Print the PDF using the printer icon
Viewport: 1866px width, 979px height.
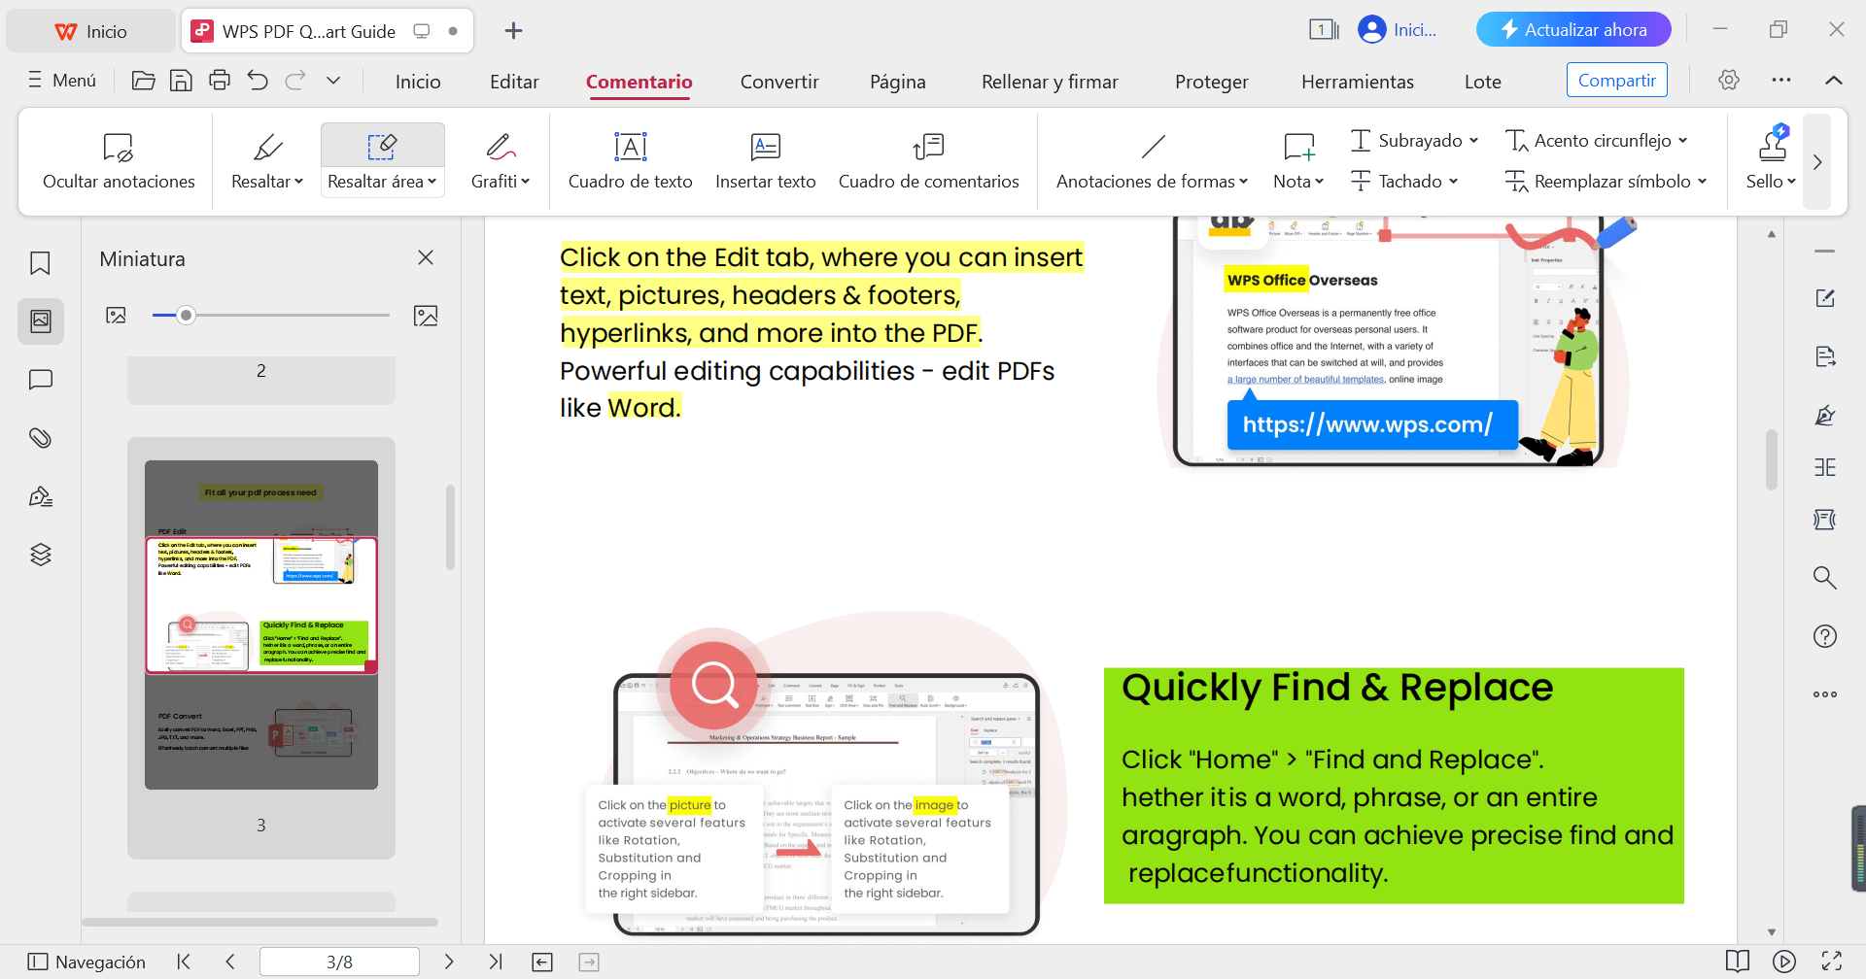click(220, 81)
